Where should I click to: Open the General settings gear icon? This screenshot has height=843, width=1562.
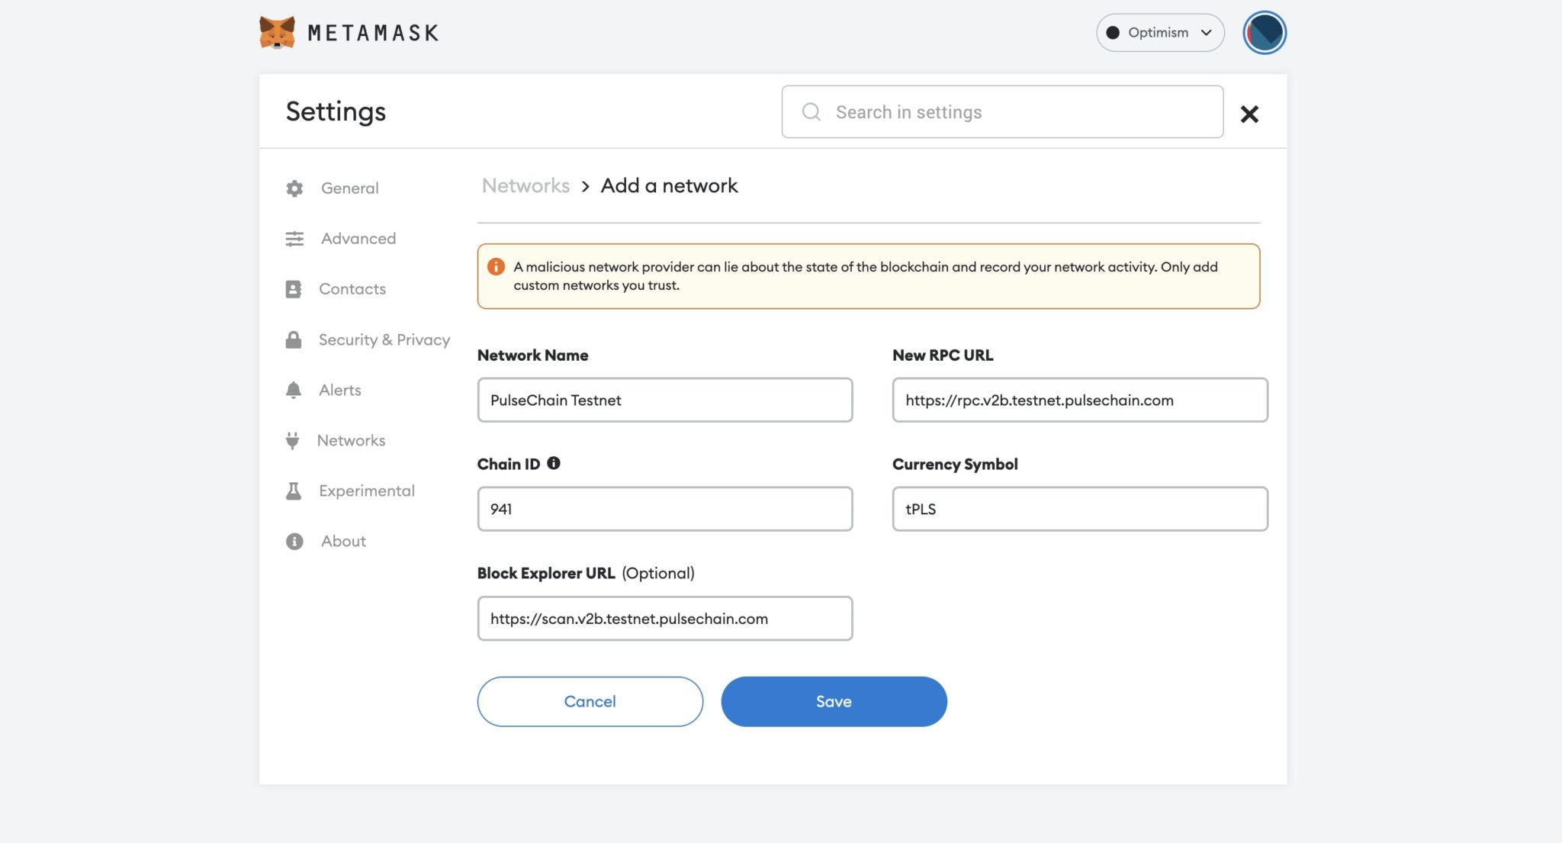pyautogui.click(x=294, y=188)
